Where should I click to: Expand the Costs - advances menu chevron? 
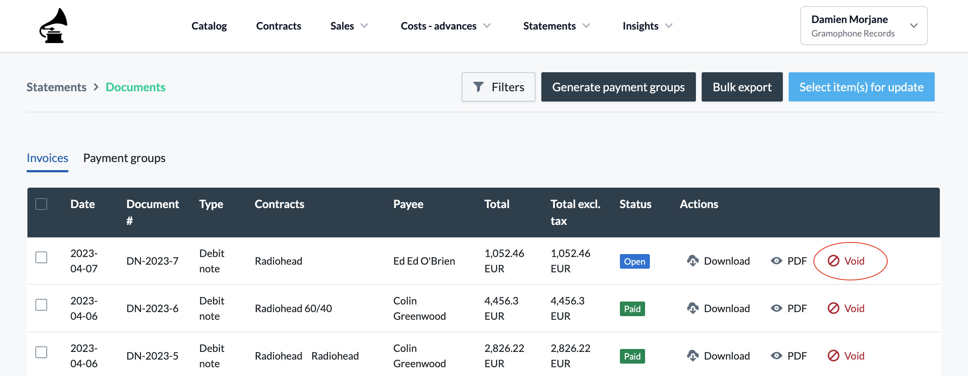487,26
